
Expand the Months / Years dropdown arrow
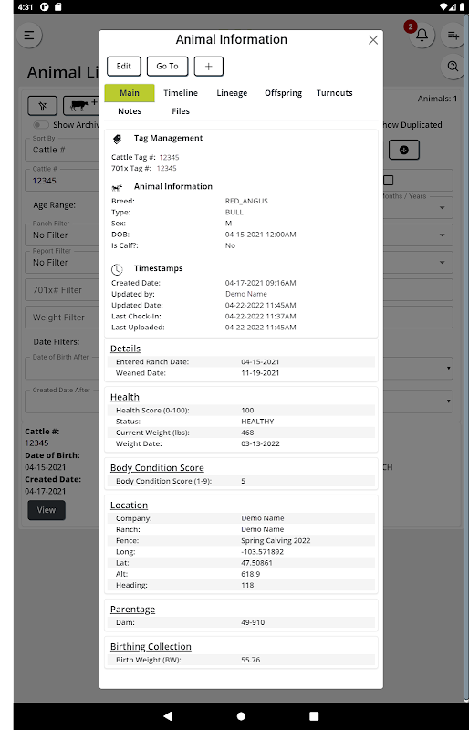[x=442, y=208]
